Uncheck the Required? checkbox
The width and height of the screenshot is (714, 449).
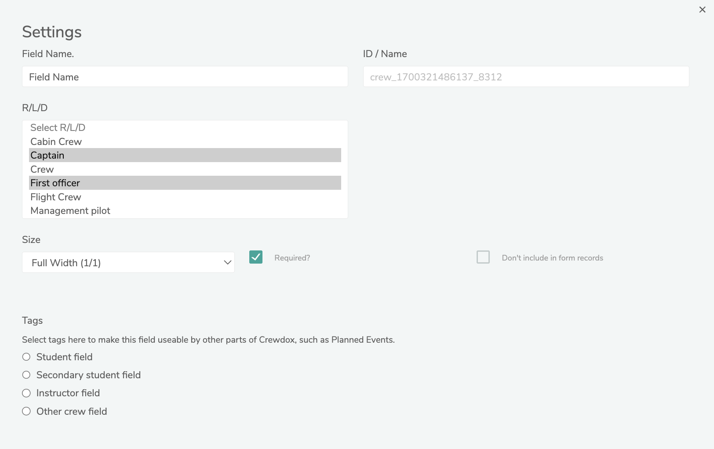[256, 257]
